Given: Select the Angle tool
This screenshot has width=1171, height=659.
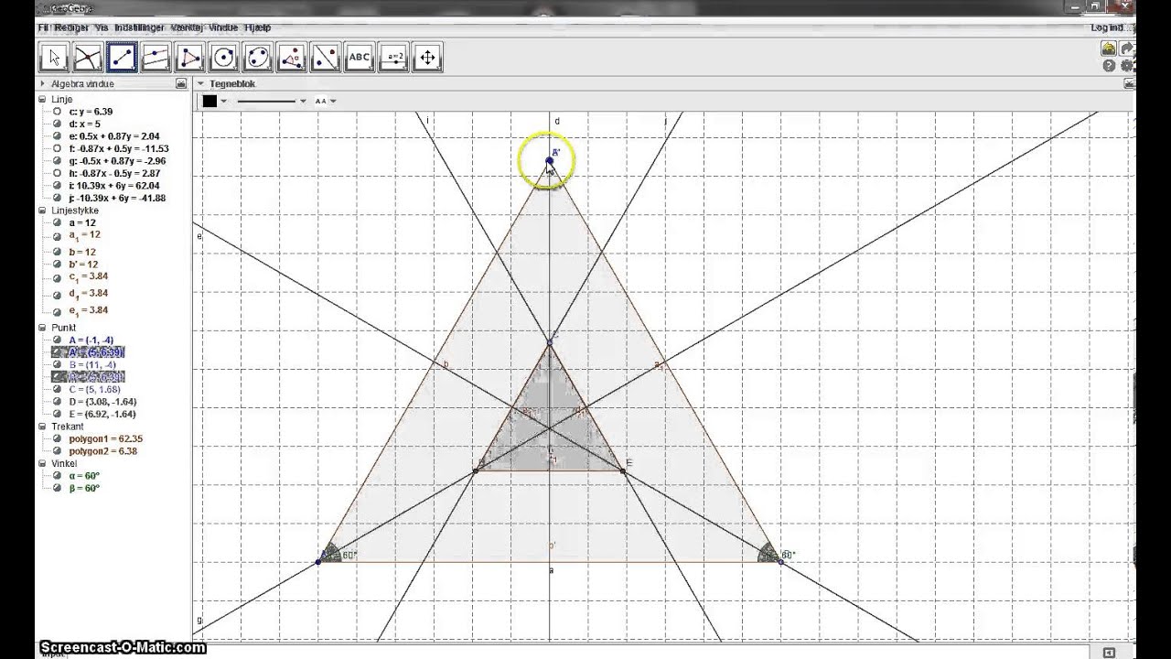Looking at the screenshot, I should click(x=292, y=58).
